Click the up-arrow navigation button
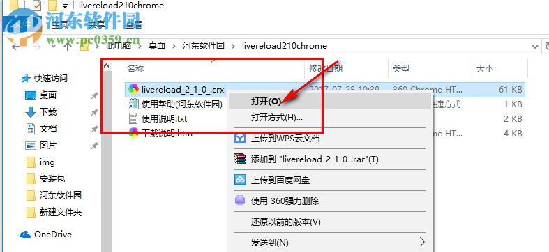 coord(68,46)
